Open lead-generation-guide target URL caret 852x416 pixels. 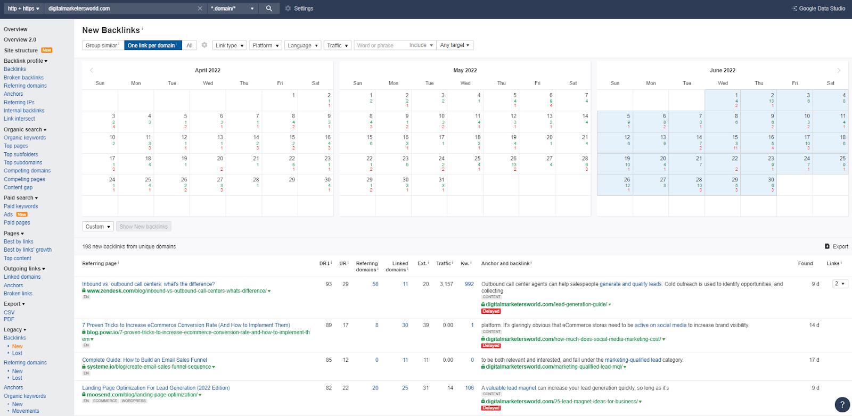click(x=610, y=305)
